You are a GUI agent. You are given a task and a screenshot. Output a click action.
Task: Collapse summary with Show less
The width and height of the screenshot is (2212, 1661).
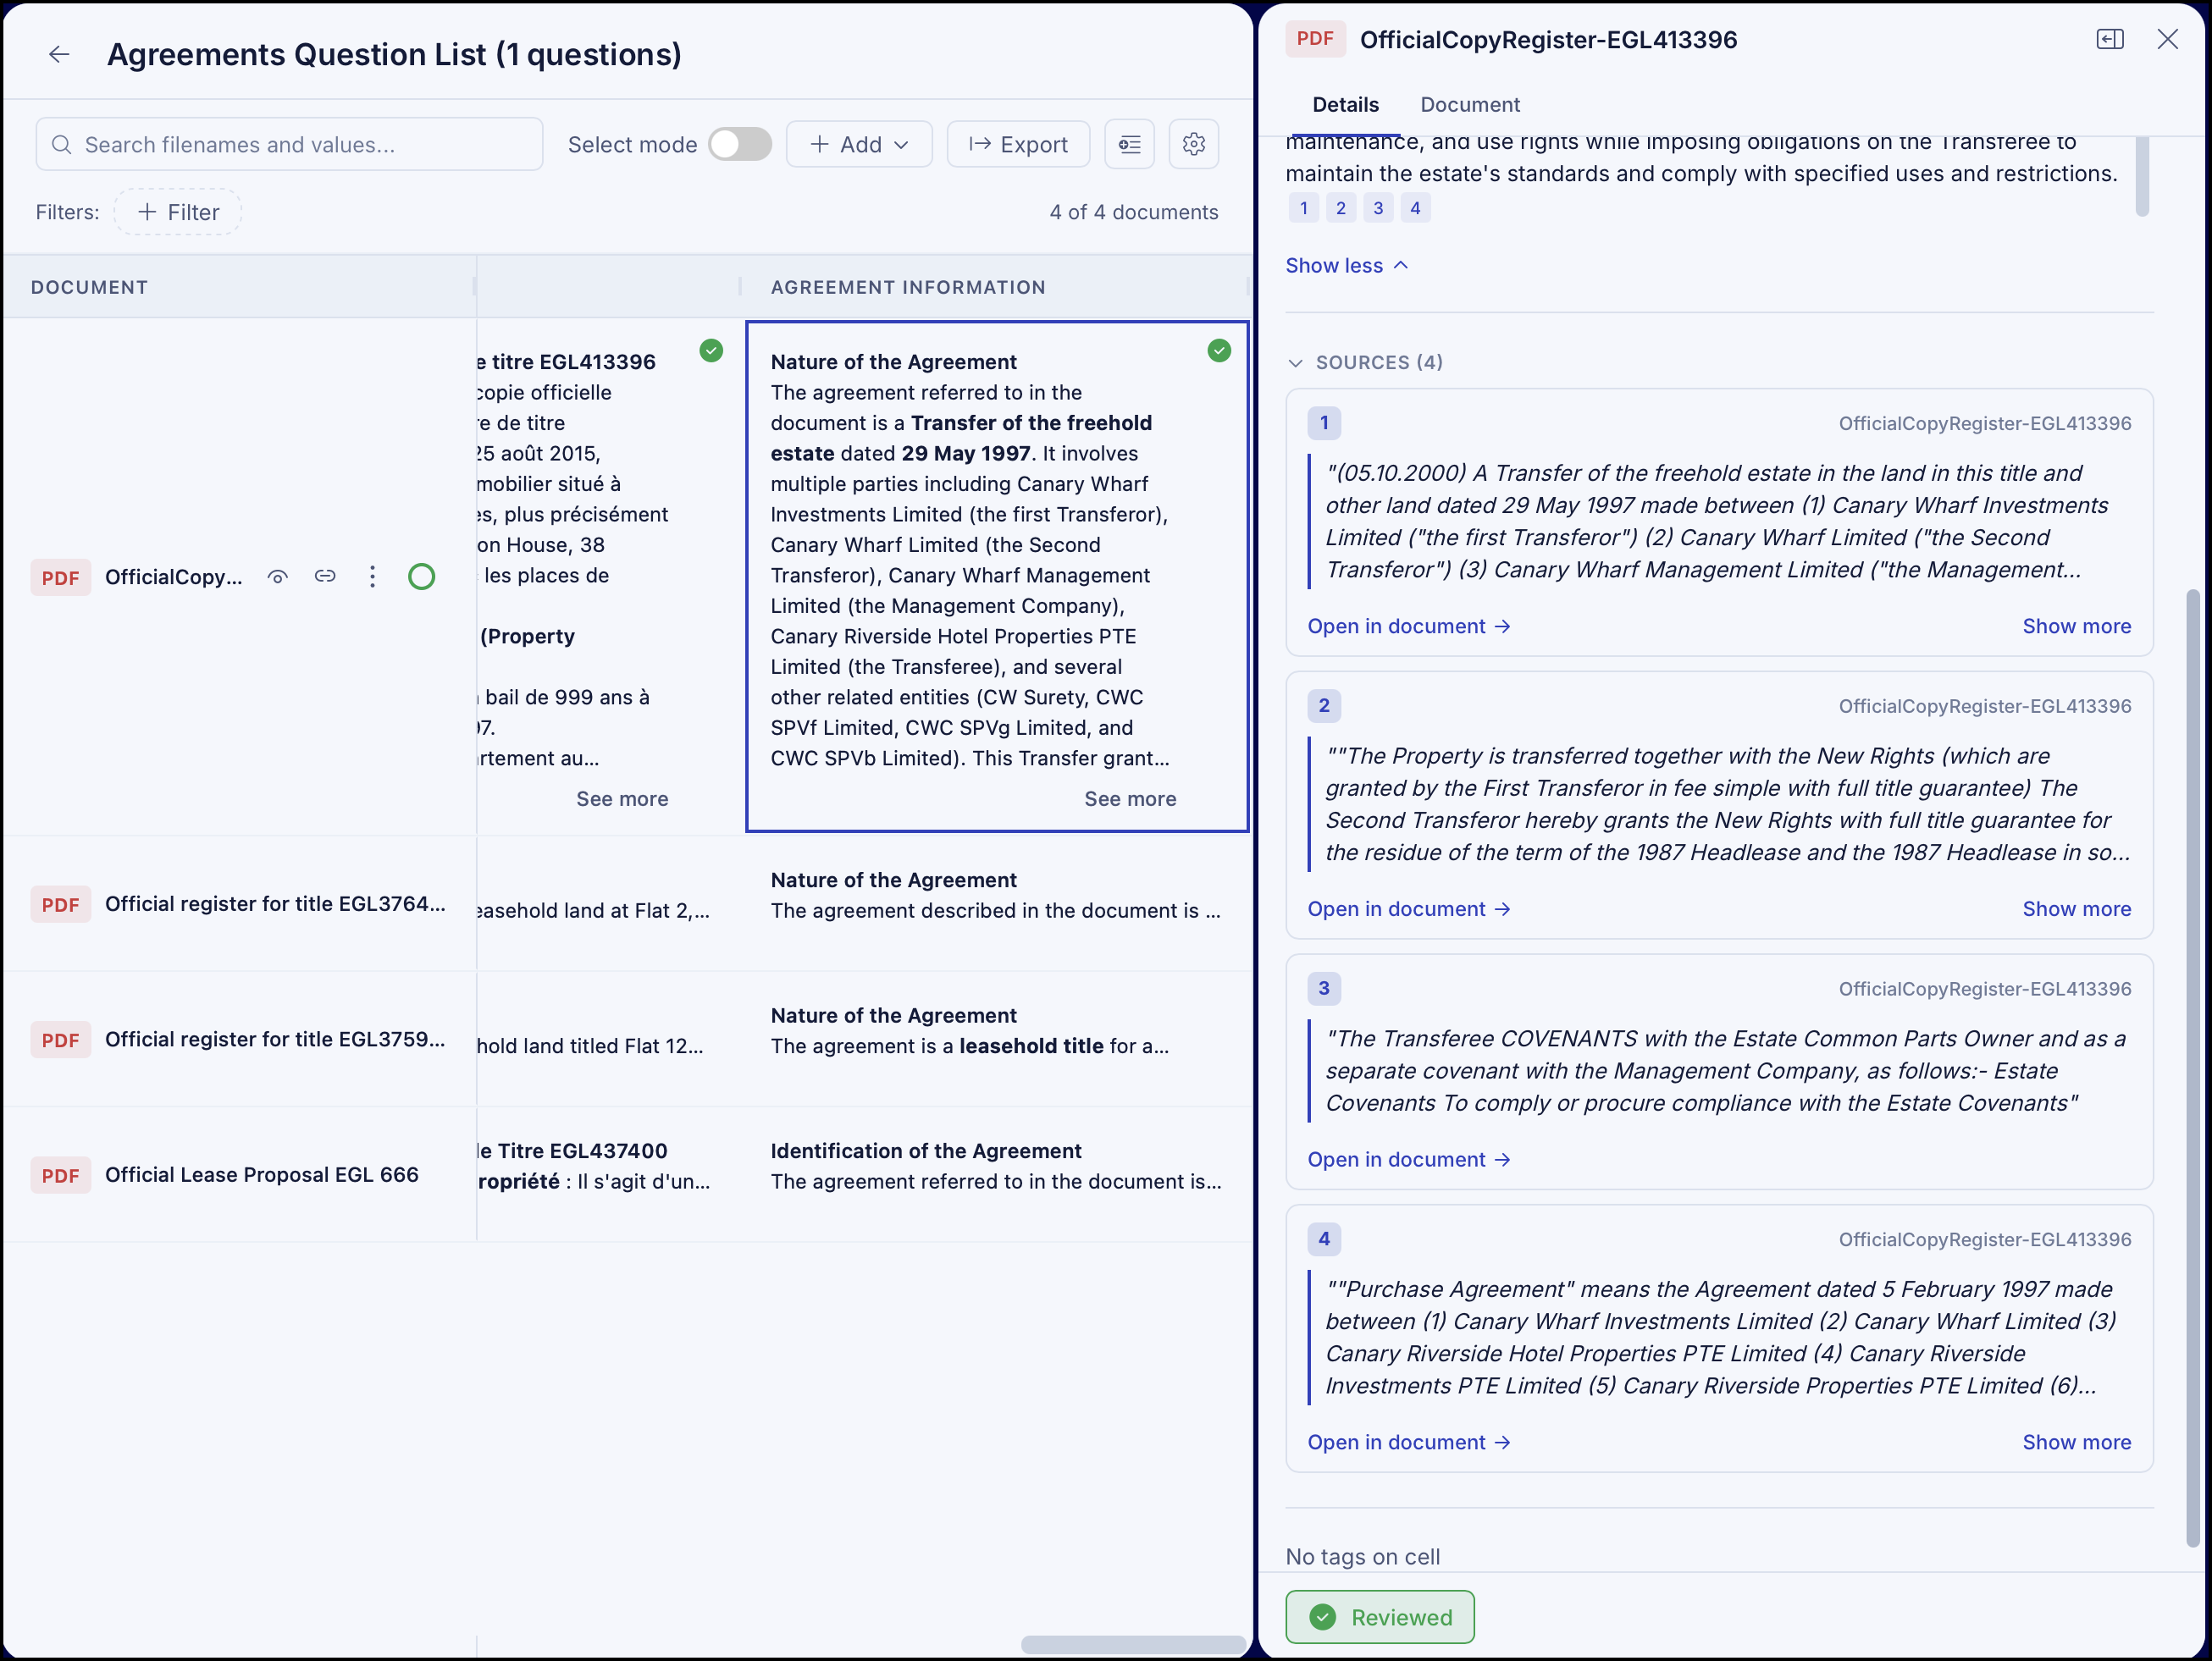coord(1346,266)
